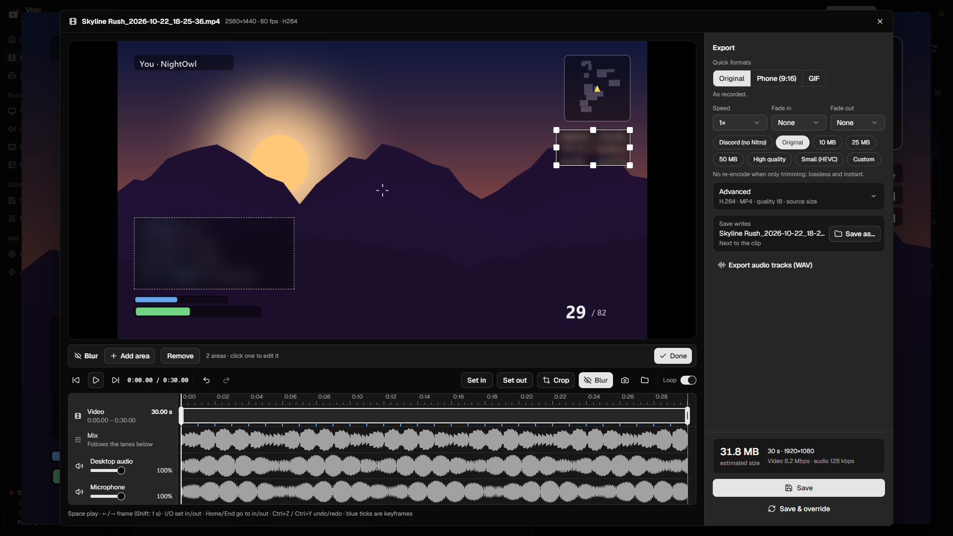Remove the selected blur area
This screenshot has height=536, width=953.
pos(180,356)
